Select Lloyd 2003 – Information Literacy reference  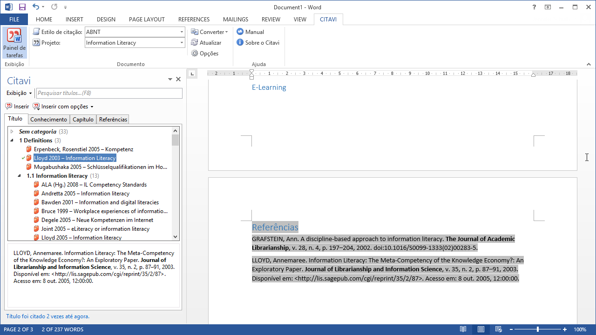[x=74, y=158]
